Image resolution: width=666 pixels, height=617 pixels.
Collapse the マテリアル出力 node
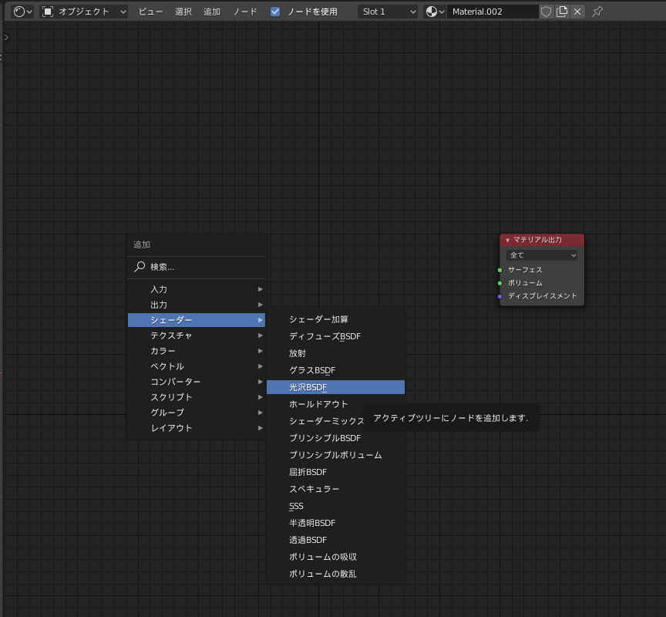507,240
